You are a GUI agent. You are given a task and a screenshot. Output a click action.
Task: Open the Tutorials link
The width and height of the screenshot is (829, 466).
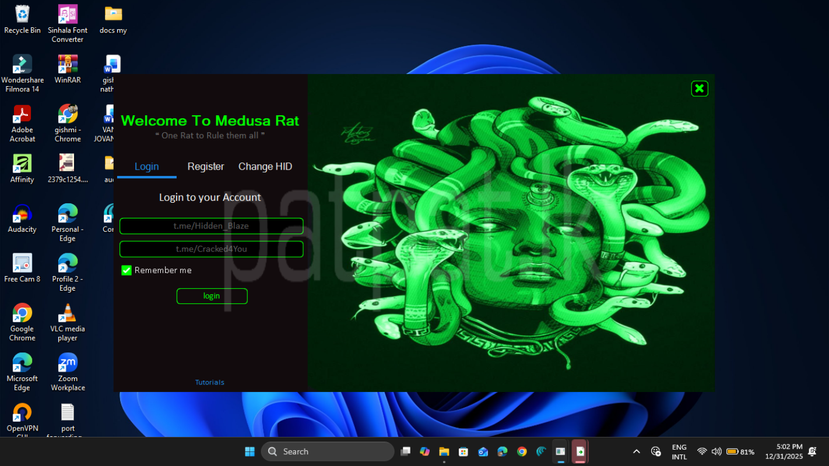[209, 383]
